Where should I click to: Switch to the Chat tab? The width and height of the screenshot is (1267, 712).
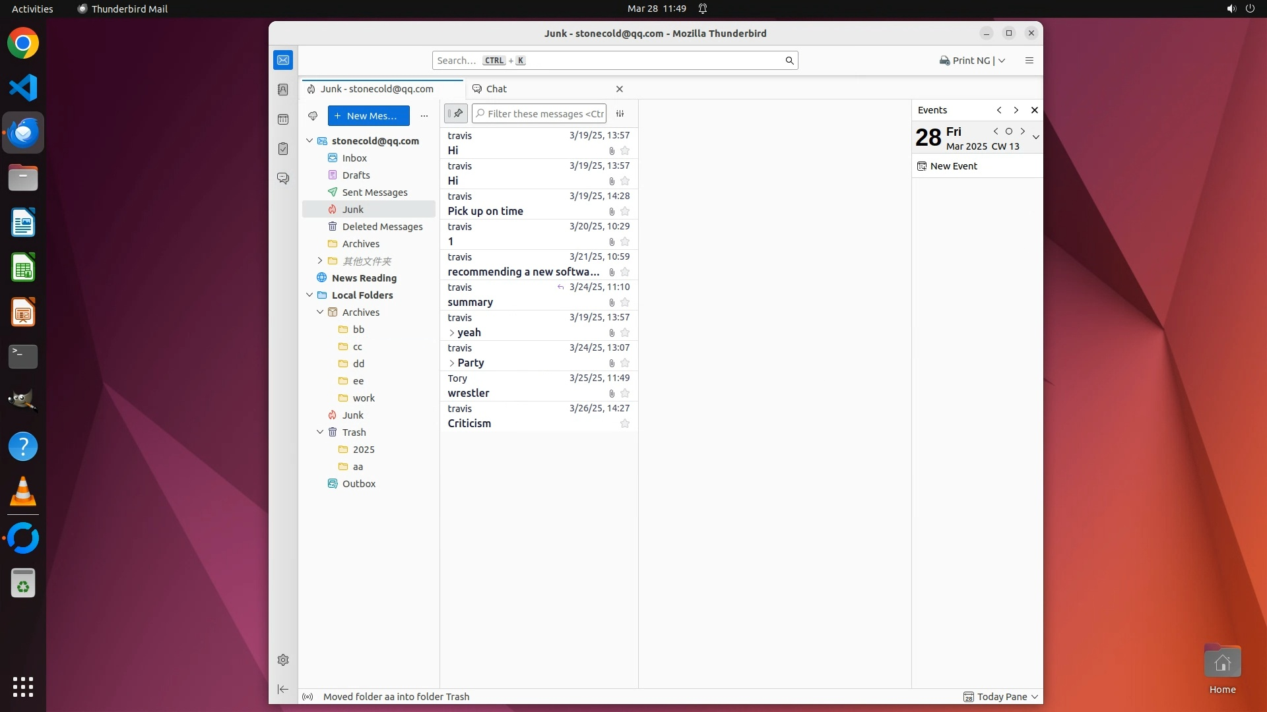click(496, 89)
